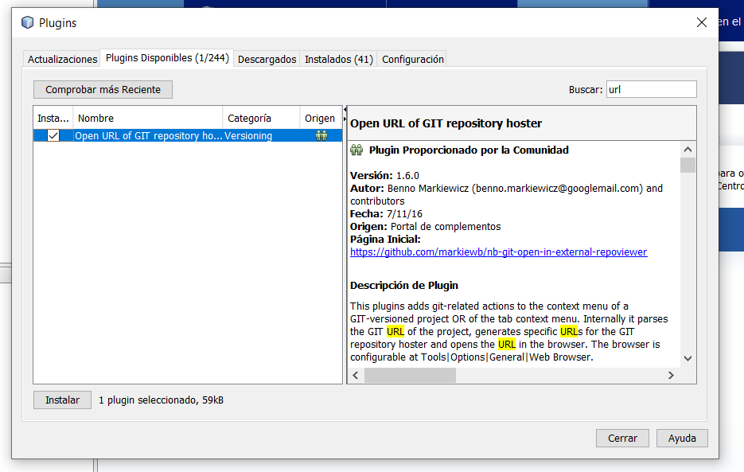Sort by the Origen column header
This screenshot has width=744, height=472.
click(320, 118)
